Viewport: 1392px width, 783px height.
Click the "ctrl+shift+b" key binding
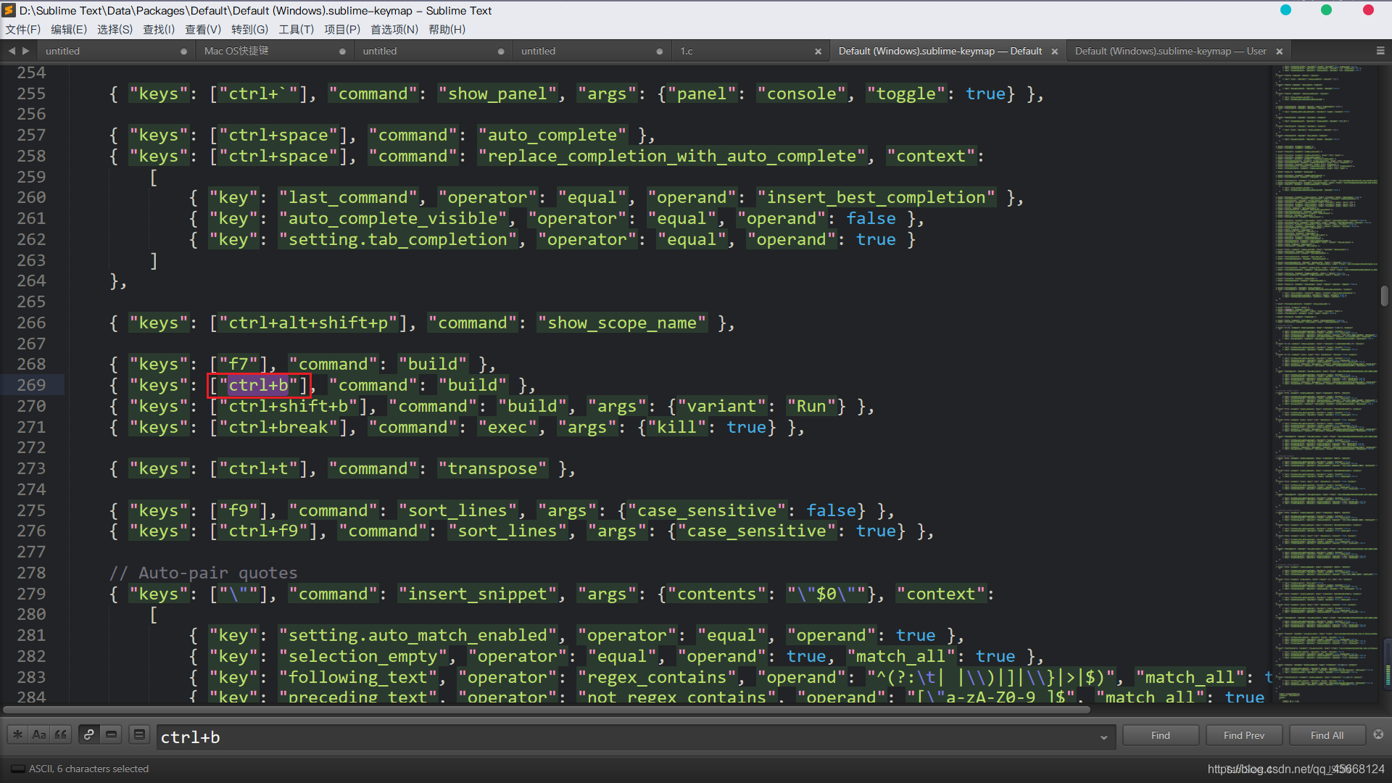[289, 406]
